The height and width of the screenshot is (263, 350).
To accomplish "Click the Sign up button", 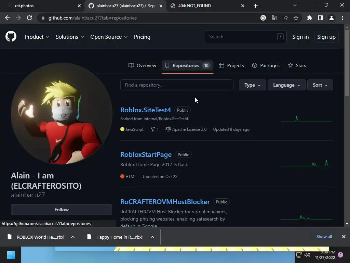I will coord(326,37).
